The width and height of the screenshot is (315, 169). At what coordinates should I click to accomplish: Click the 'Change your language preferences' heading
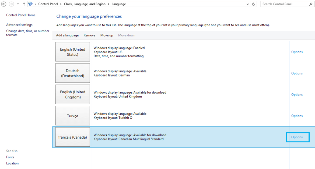(x=89, y=16)
